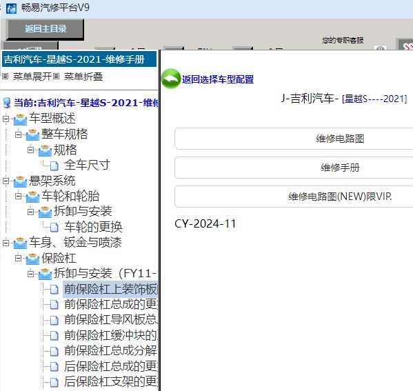Collapse the 规格 tree node

click(30, 150)
